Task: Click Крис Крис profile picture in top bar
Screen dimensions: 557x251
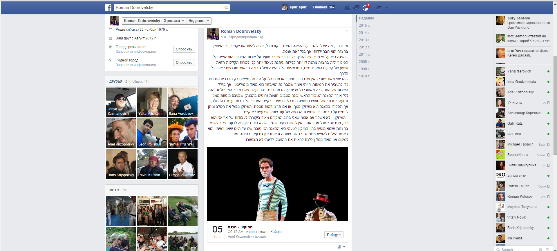Action: tap(285, 8)
